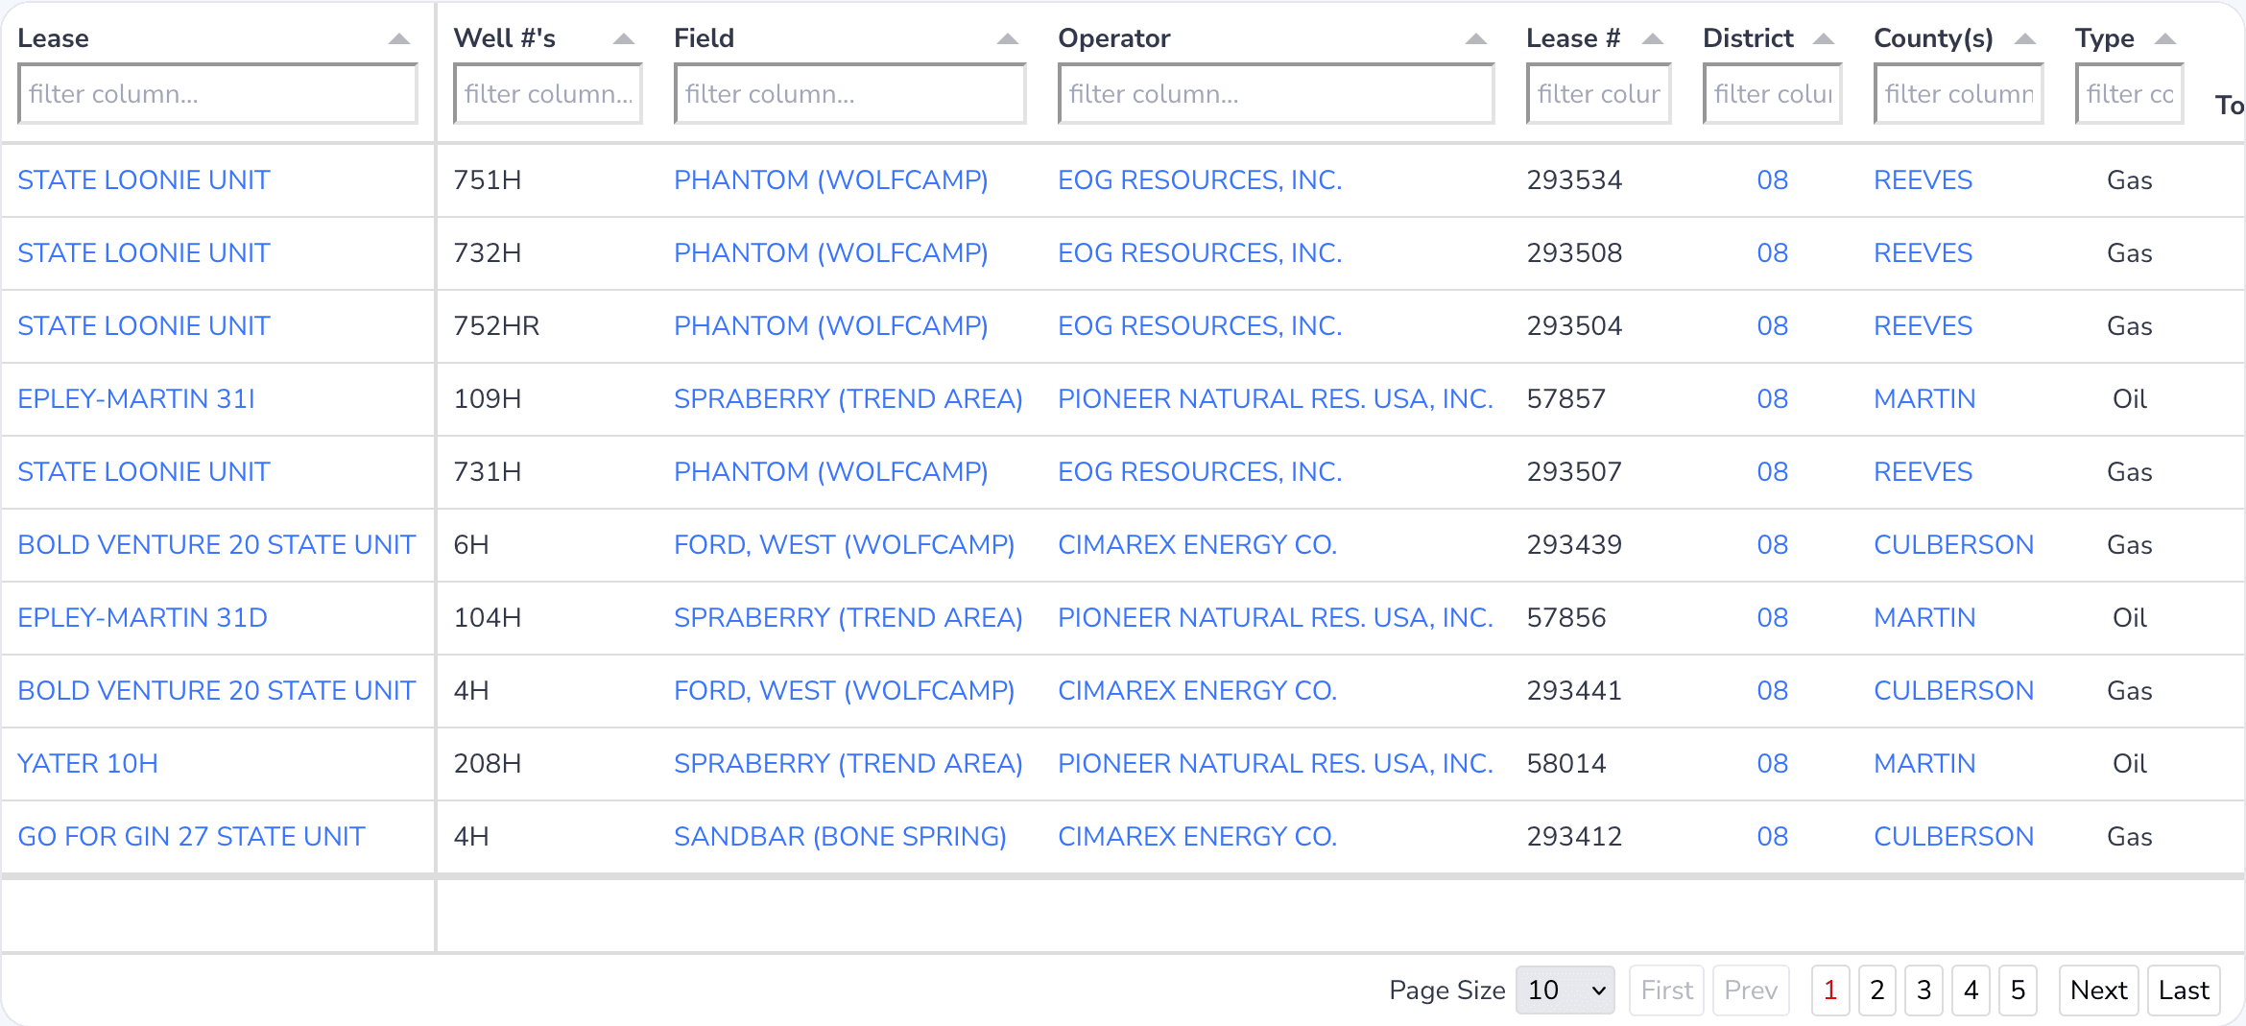The height and width of the screenshot is (1026, 2246).
Task: Sort by Field column arrow
Action: (x=1008, y=39)
